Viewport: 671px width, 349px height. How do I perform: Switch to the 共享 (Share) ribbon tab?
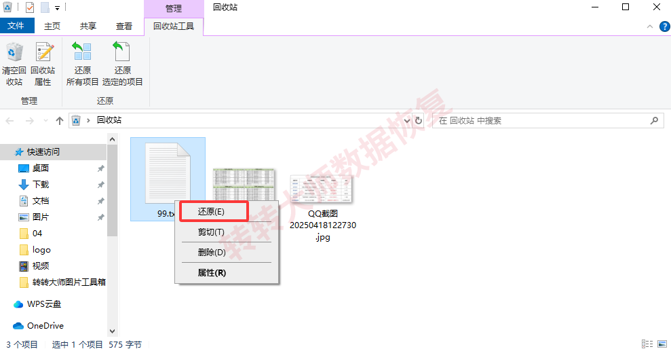pos(88,26)
